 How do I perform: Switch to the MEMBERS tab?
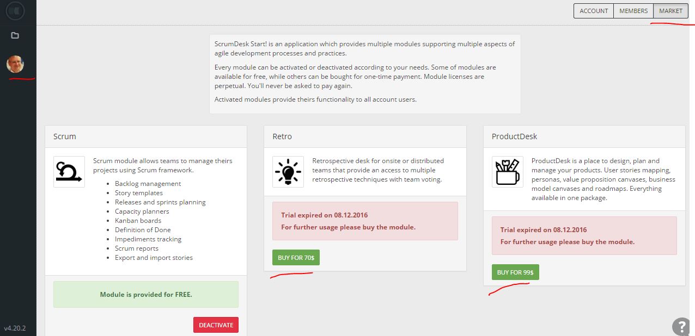(633, 11)
